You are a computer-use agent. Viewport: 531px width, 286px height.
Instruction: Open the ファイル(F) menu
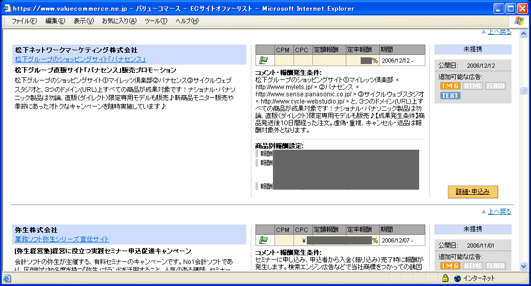pos(24,21)
